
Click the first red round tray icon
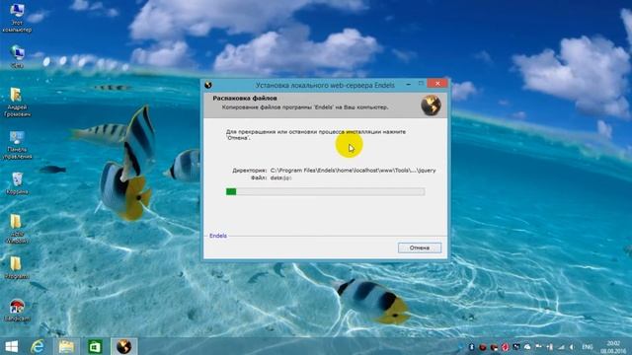483,347
